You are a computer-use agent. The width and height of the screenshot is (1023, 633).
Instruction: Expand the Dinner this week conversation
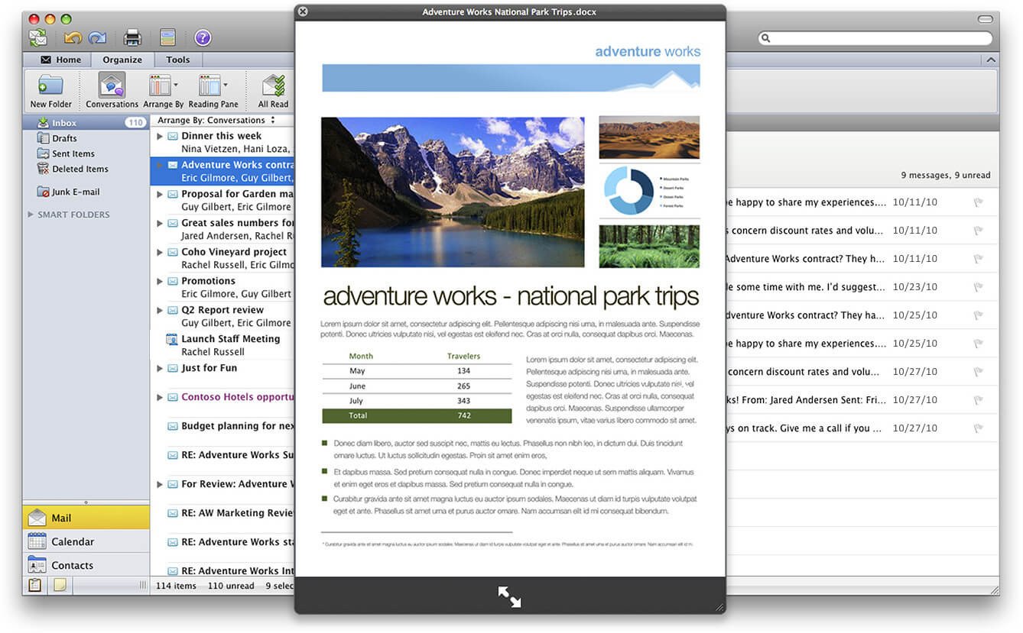tap(158, 136)
